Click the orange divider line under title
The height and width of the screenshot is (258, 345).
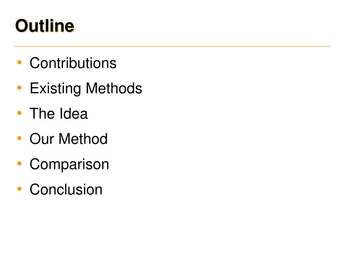(172, 46)
